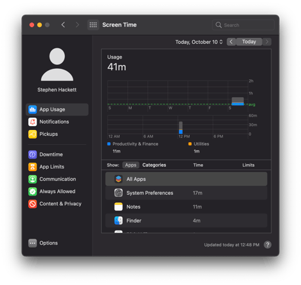Open Downtime label in the sidebar
Viewport: 301px width, 285px height.
[51, 154]
